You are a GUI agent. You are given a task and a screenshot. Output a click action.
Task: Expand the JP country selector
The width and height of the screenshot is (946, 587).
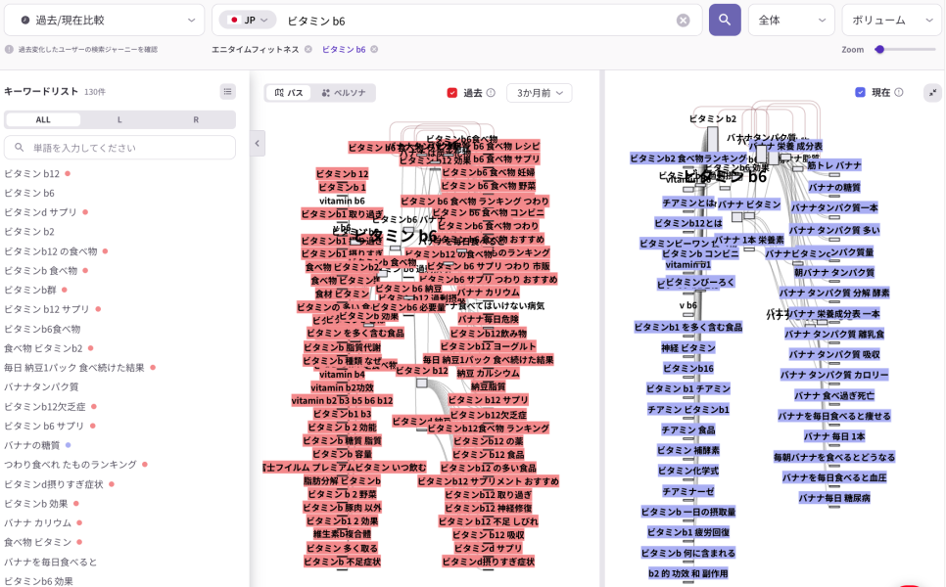click(x=248, y=20)
